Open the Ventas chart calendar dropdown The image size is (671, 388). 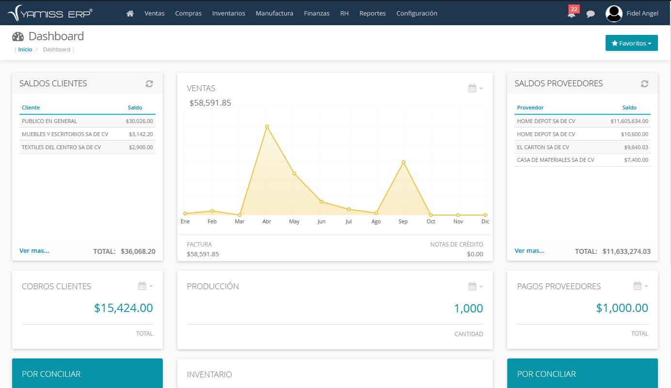point(475,88)
